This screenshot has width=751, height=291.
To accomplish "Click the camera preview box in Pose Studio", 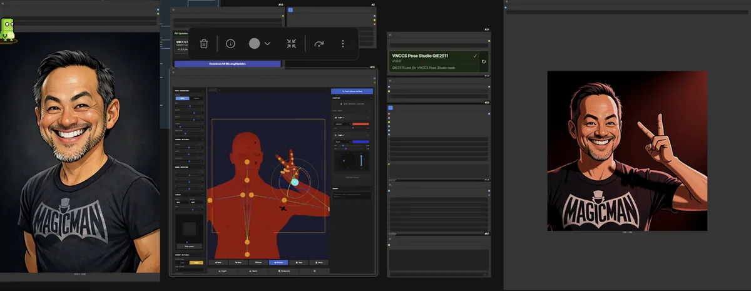I will pyautogui.click(x=188, y=228).
